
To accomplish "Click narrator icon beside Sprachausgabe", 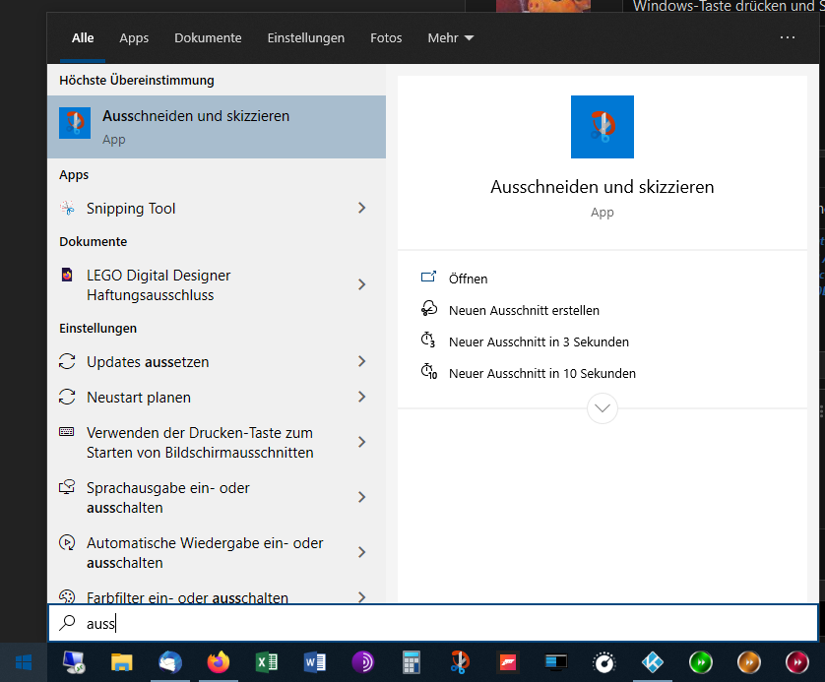I will pyautogui.click(x=67, y=487).
